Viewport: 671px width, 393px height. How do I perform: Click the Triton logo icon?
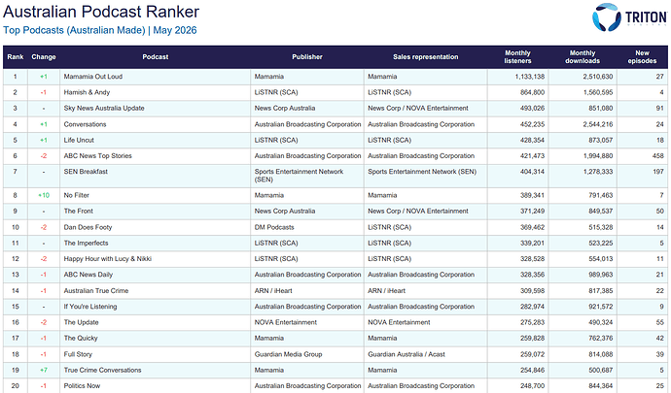click(x=607, y=17)
